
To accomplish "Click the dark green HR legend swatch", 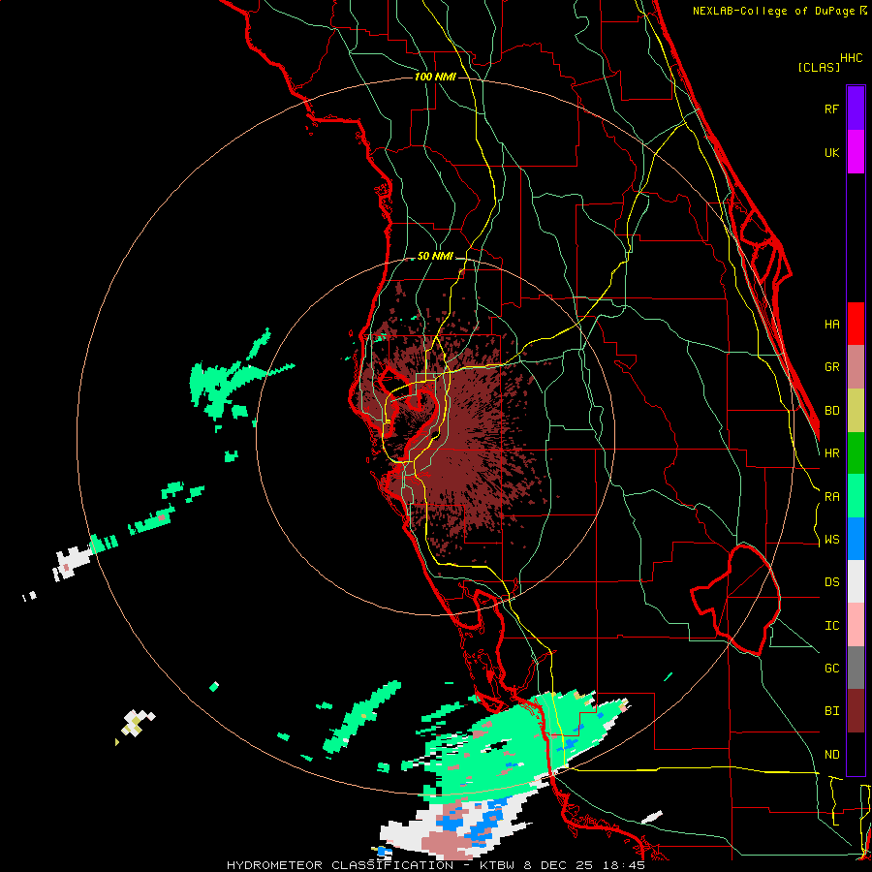I will [x=856, y=453].
